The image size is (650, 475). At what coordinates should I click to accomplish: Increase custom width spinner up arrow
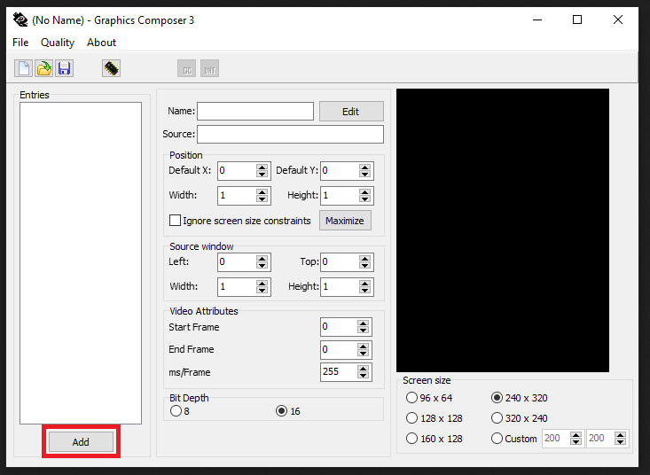[x=576, y=434]
